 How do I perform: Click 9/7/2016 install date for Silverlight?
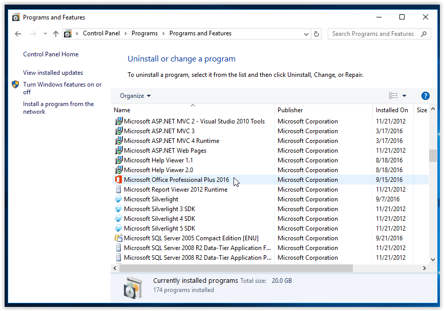point(388,199)
